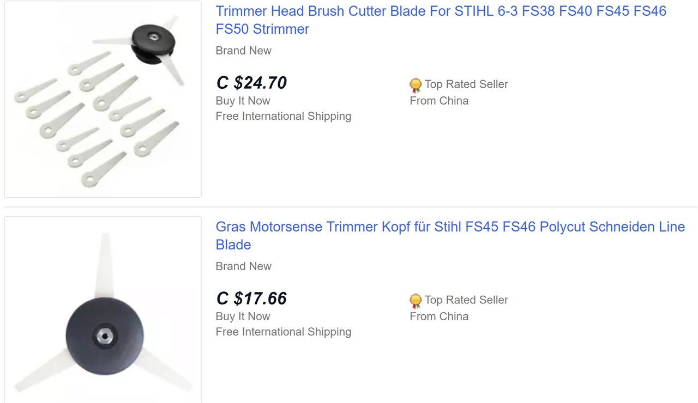Viewport: 698px width, 403px height.
Task: Click Brand New condition under the STIHL strimmer title
Action: tap(243, 51)
